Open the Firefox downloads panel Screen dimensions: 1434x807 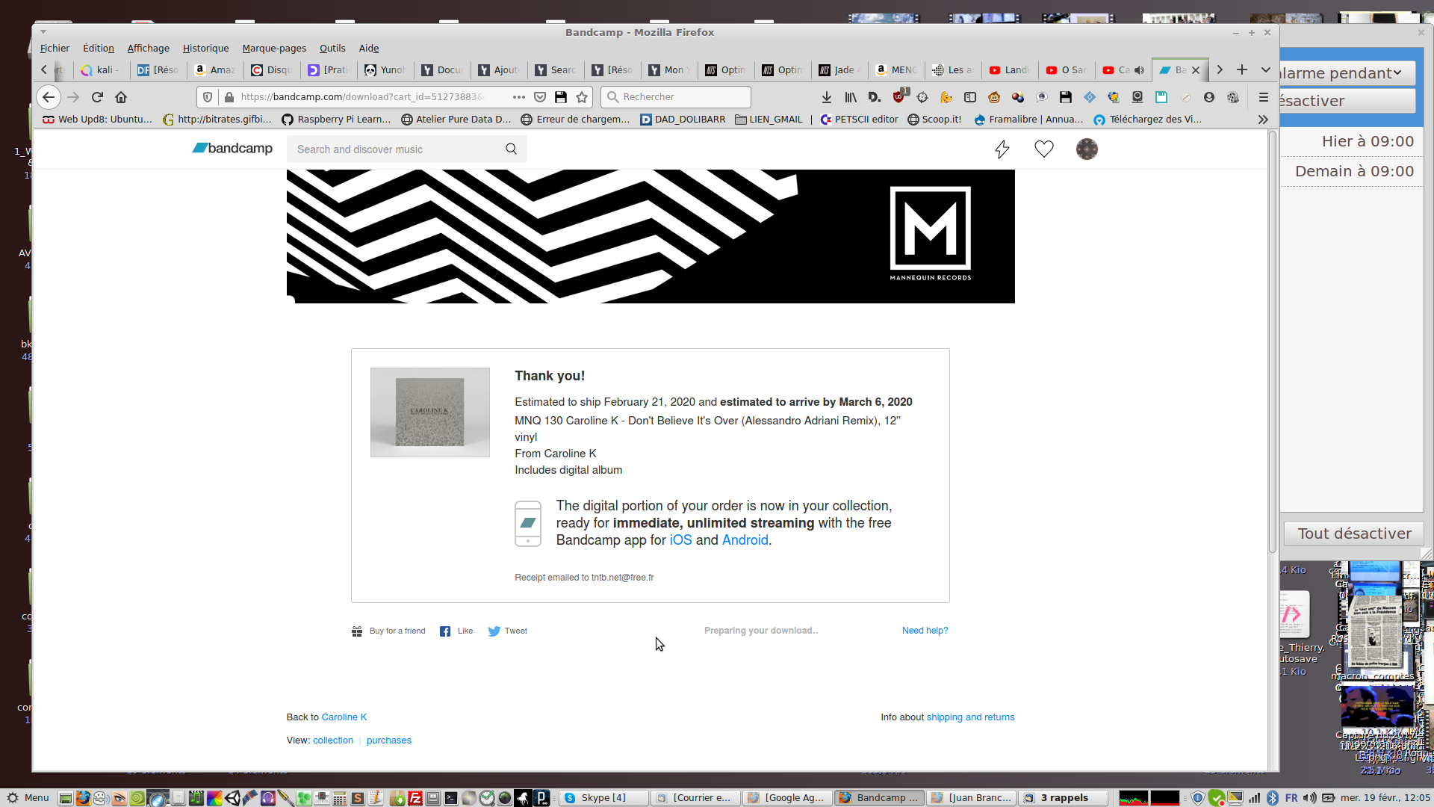pos(827,97)
